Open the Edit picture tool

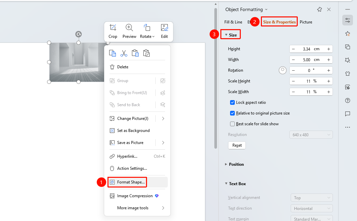point(164,31)
